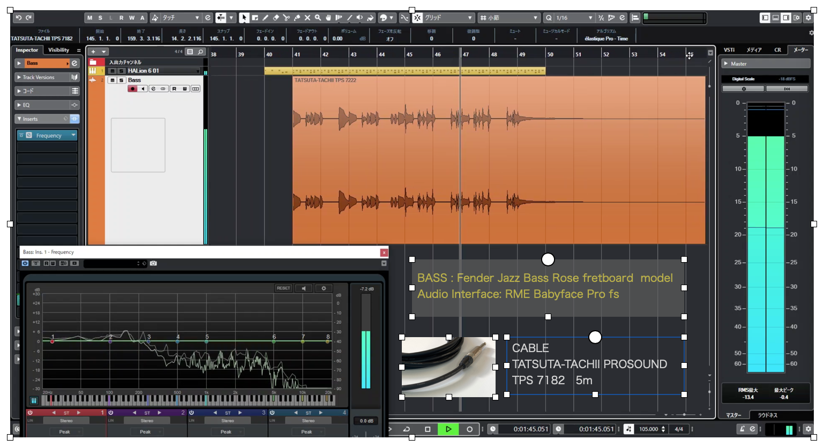Select the Zoom magnifier tool
The height and width of the screenshot is (447, 824).
point(318,18)
